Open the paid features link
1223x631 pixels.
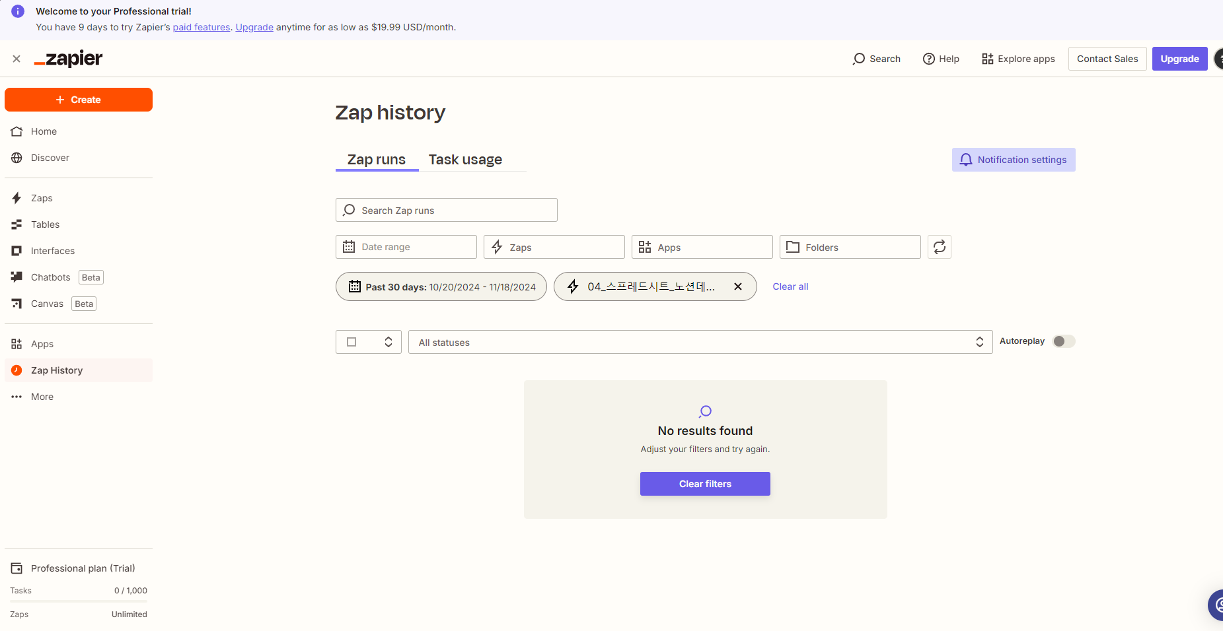202,27
